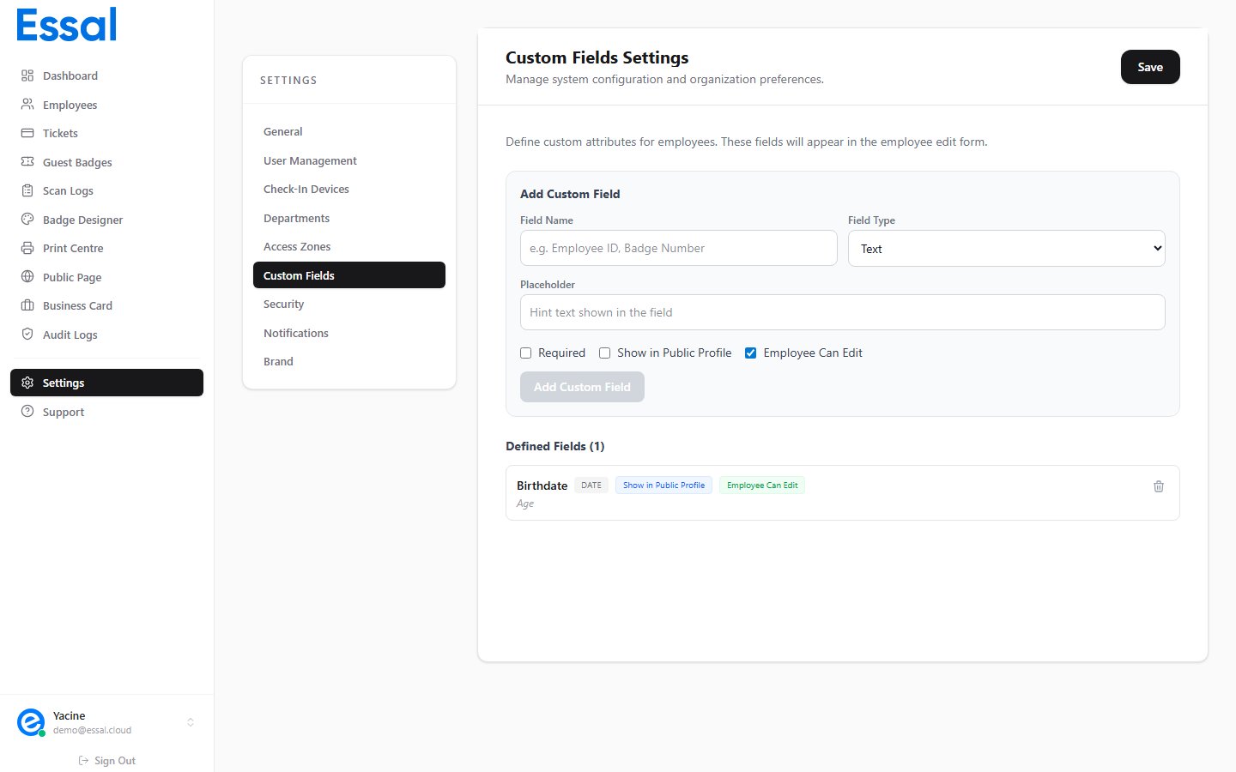Open Public Page from sidebar
The width and height of the screenshot is (1236, 772).
[106, 277]
